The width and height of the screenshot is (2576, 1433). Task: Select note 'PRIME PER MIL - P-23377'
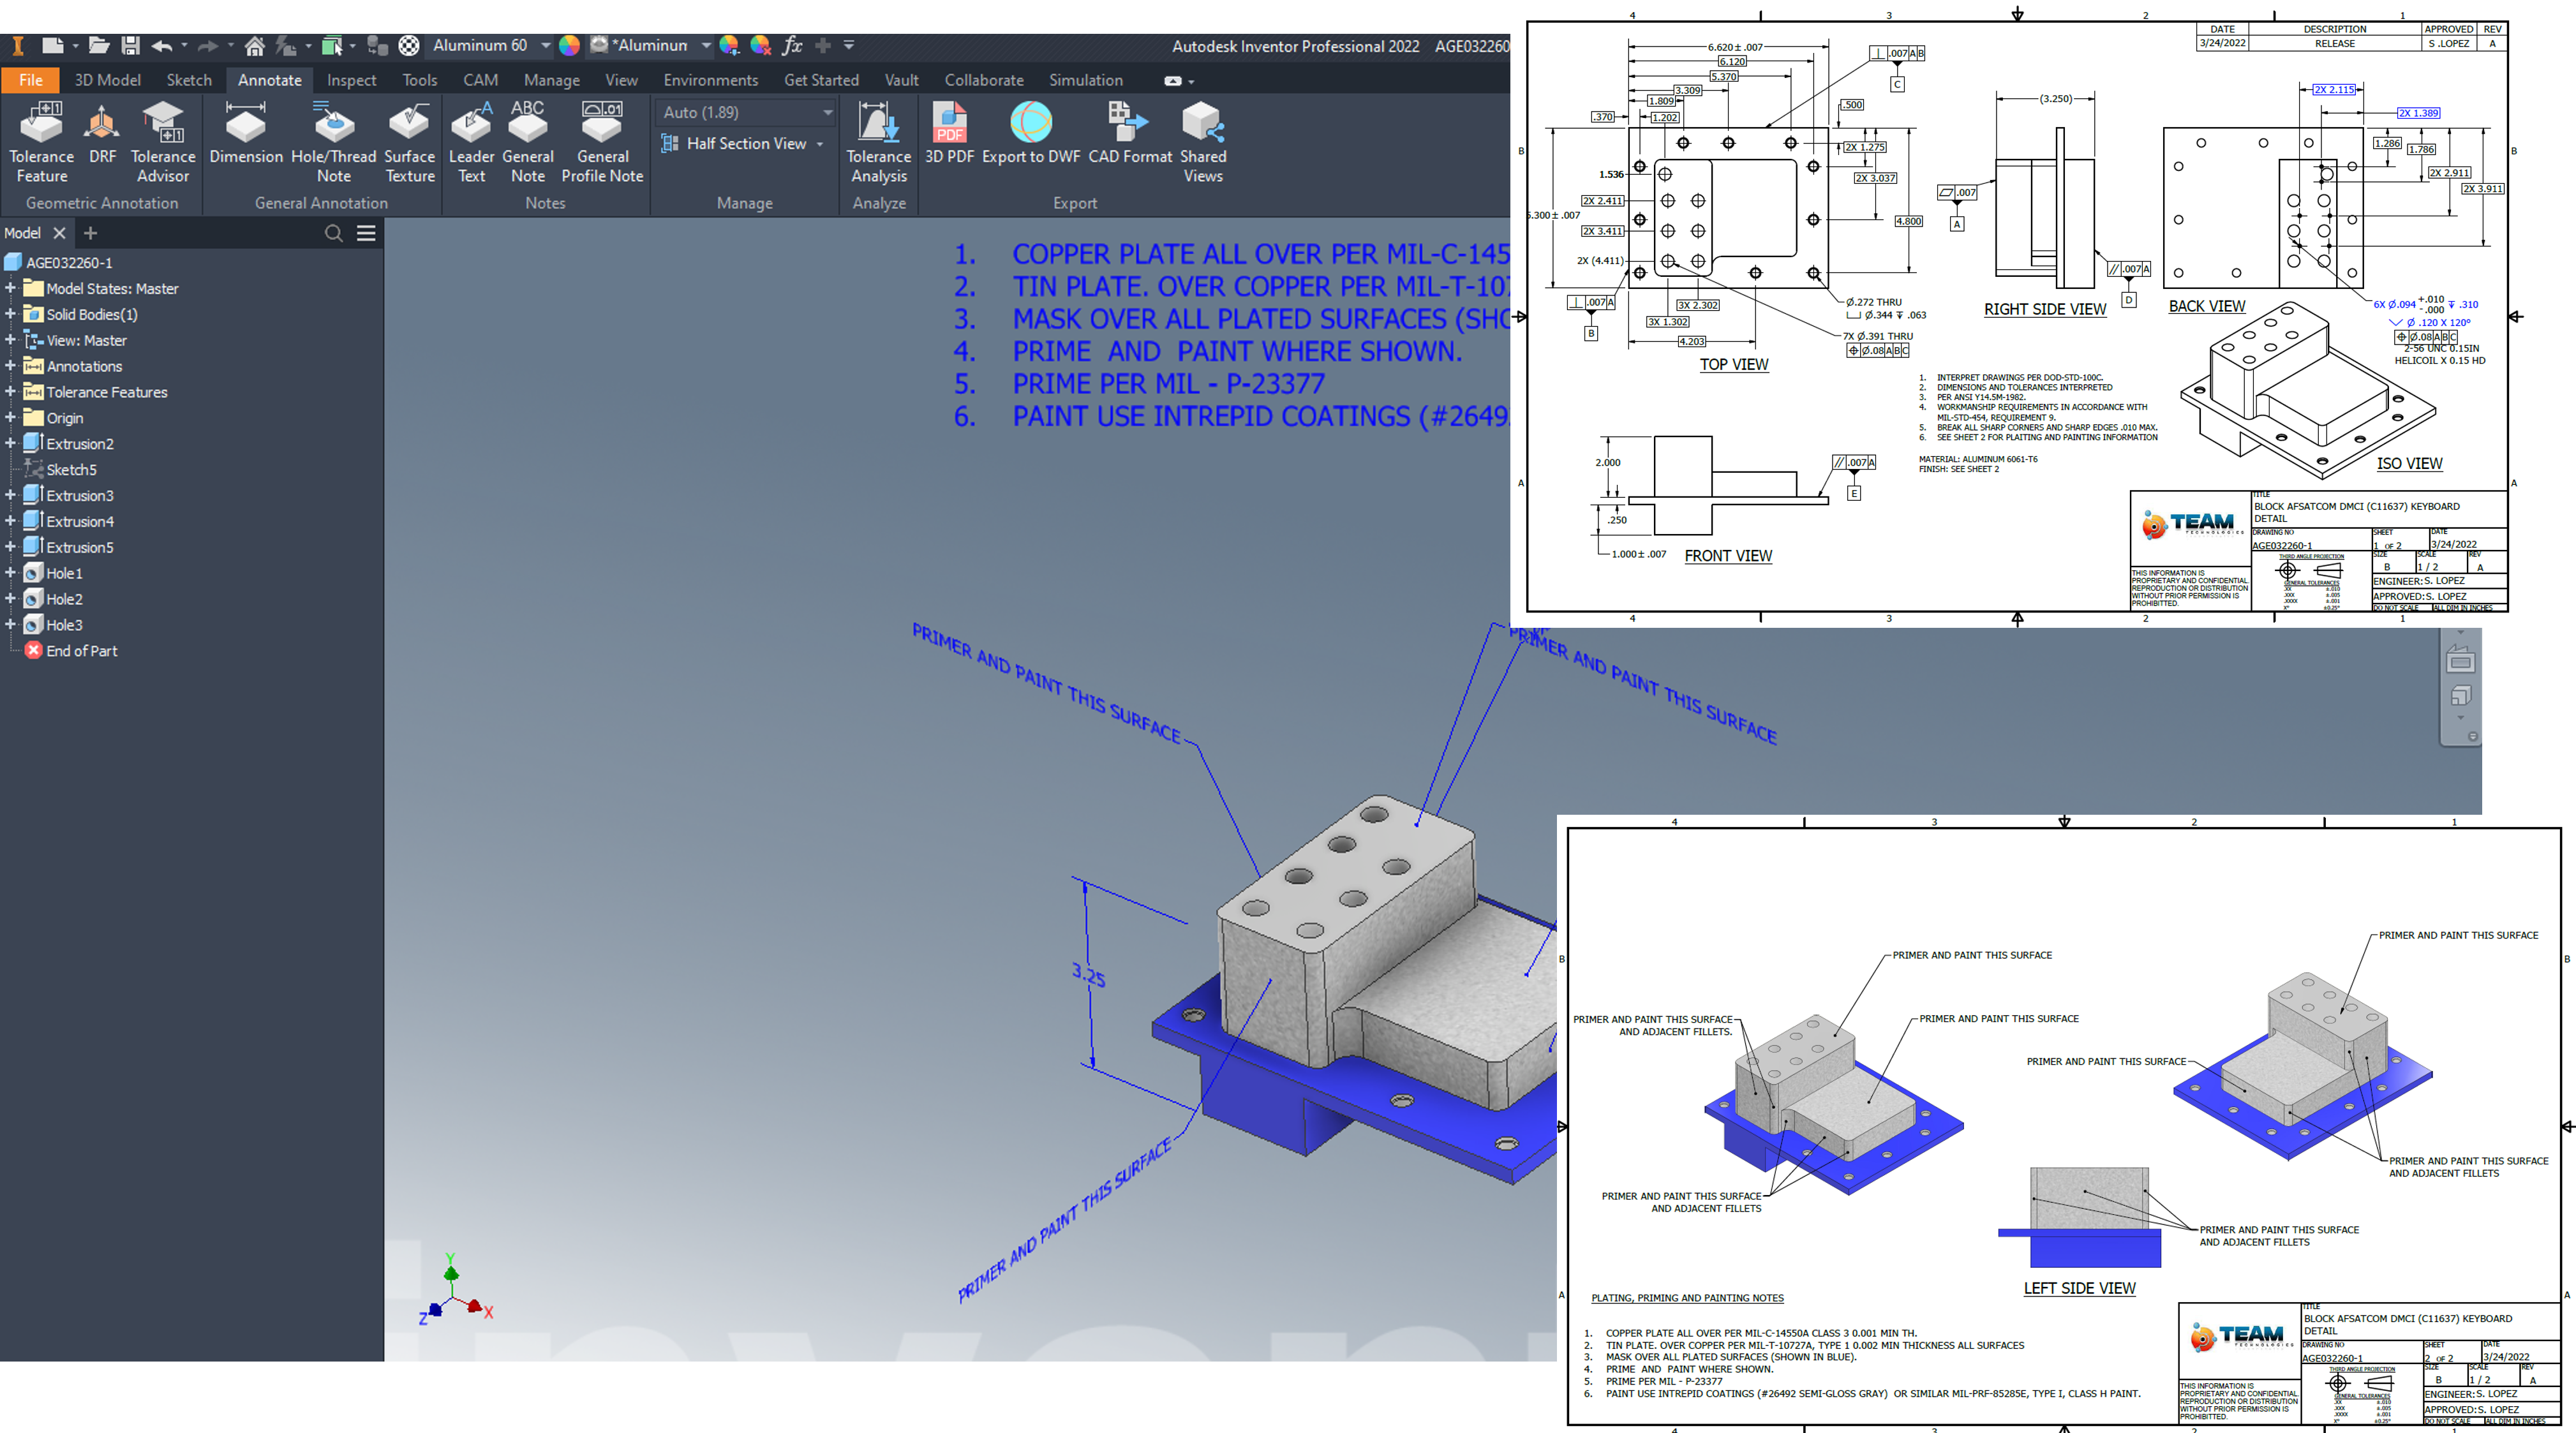tap(1169, 384)
